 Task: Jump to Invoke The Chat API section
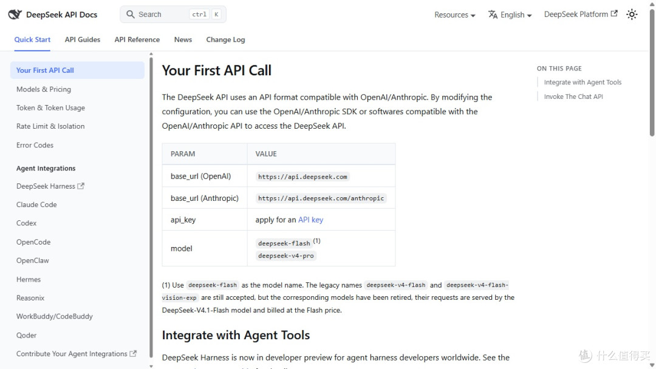[x=573, y=96]
